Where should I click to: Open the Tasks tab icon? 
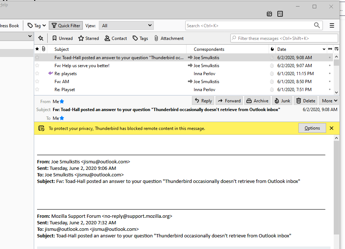click(x=280, y=14)
